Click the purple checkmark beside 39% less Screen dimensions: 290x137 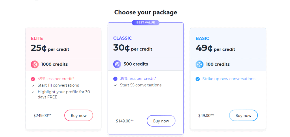115,79
